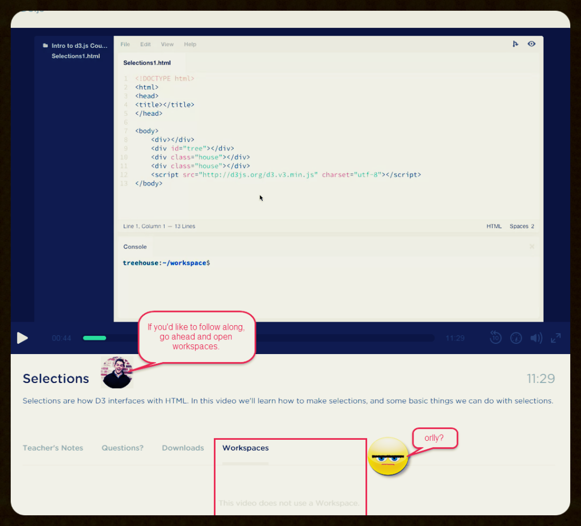Switch to the Teacher's Notes tab
581x526 pixels.
[53, 448]
